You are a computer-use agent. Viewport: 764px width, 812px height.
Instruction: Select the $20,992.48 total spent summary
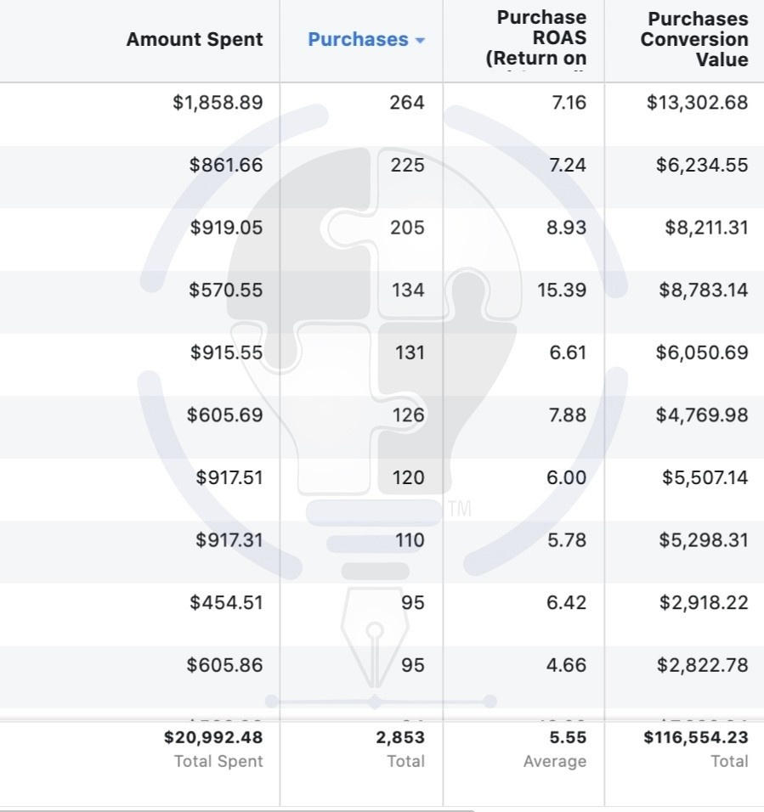point(213,737)
